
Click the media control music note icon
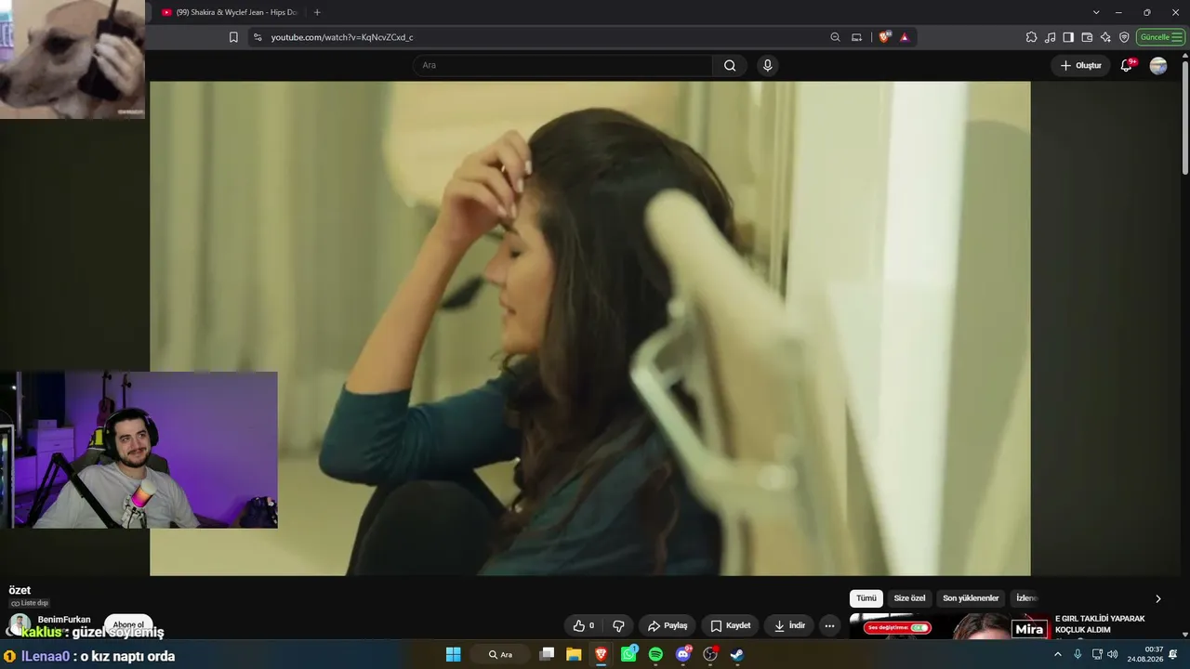[x=1050, y=37]
